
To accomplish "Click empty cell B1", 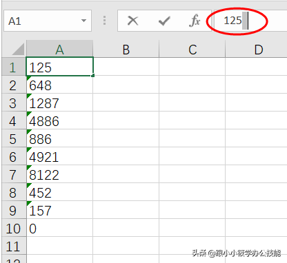I will [126, 67].
